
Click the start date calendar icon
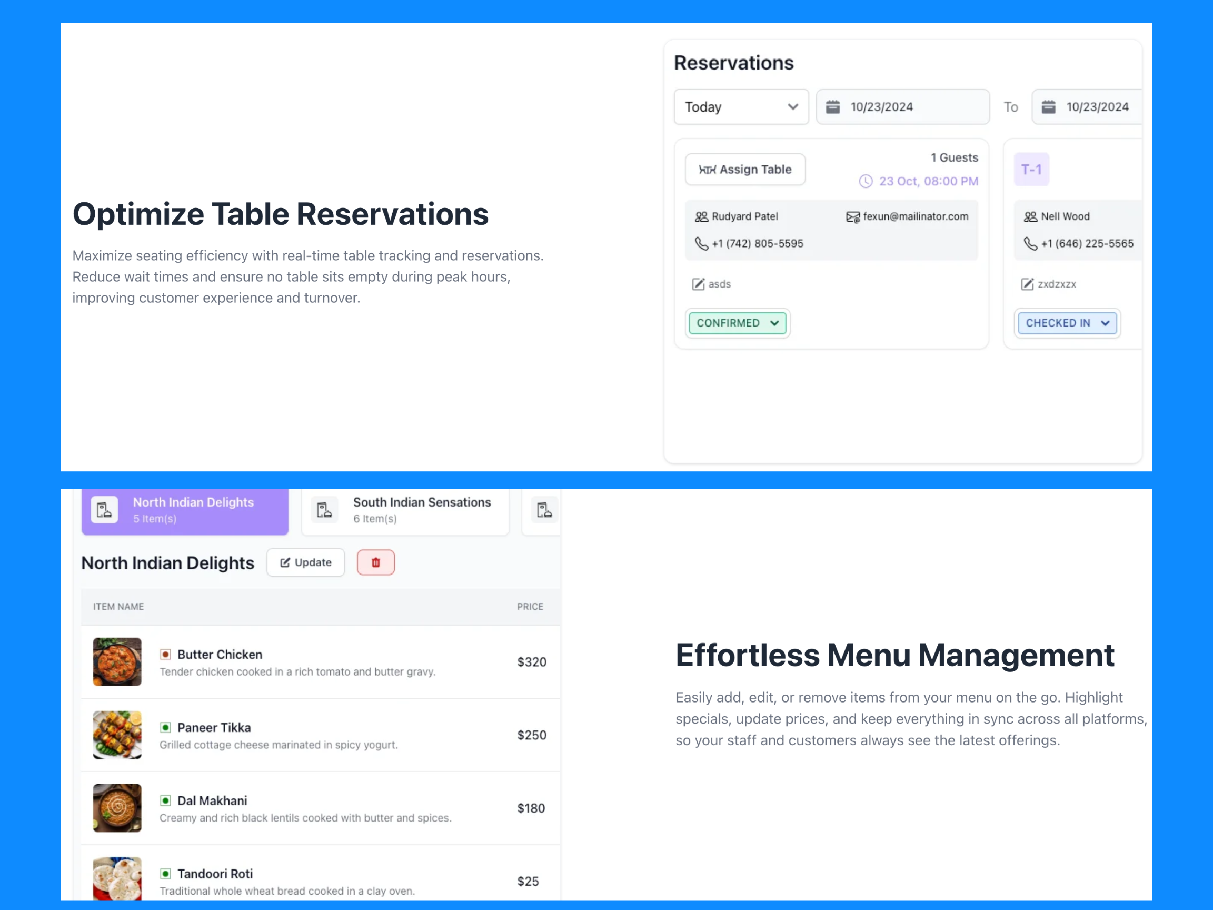(832, 107)
